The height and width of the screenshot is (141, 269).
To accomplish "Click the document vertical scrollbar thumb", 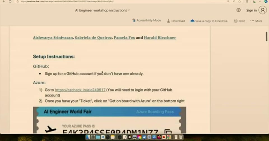I will 266,36.
